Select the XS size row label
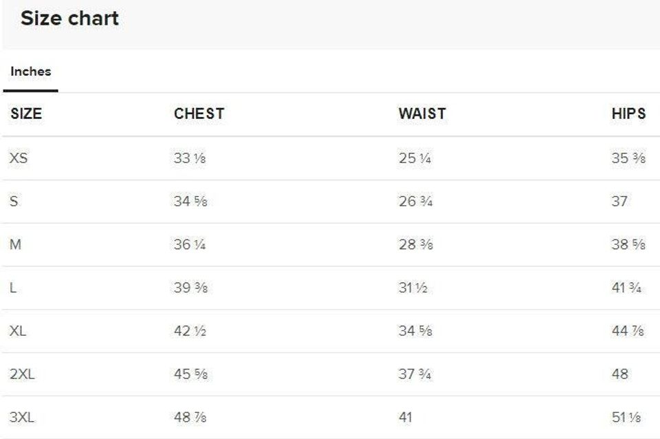 coord(19,158)
